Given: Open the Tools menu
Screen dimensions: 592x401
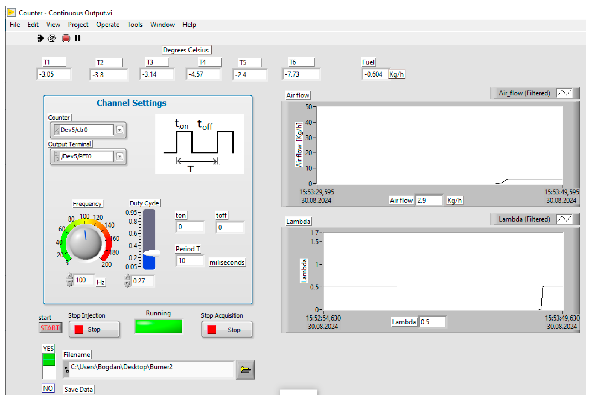Looking at the screenshot, I should (135, 25).
